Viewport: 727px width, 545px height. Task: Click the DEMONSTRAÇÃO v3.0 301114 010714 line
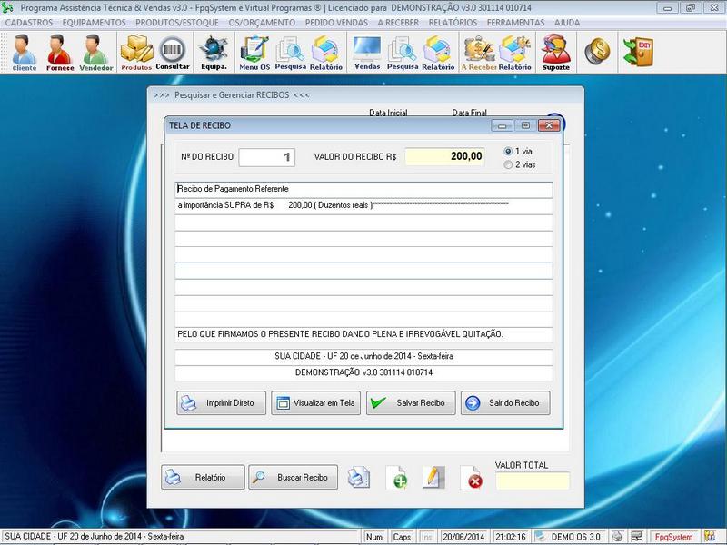[x=363, y=372]
